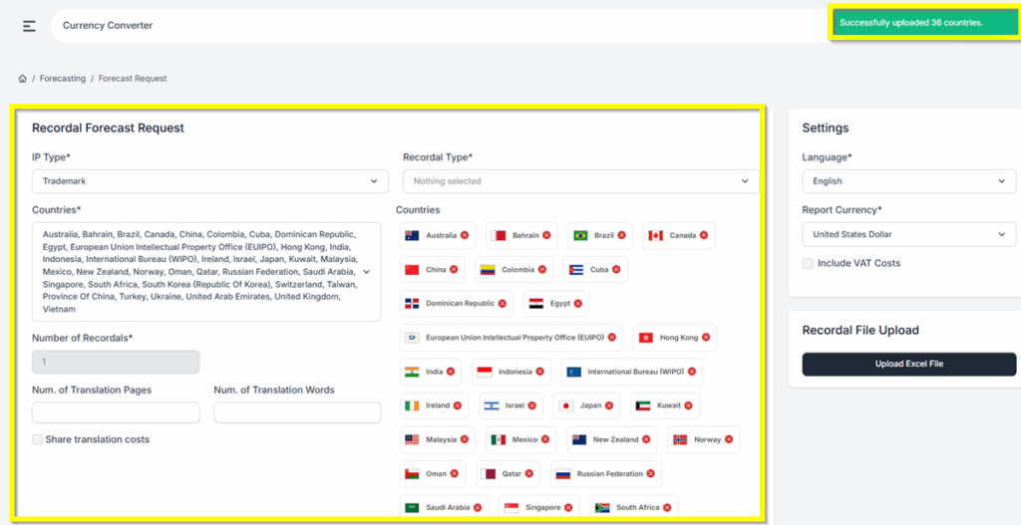Click the Russian Federation remove icon
Screen dimensions: 1021x525
click(x=651, y=474)
